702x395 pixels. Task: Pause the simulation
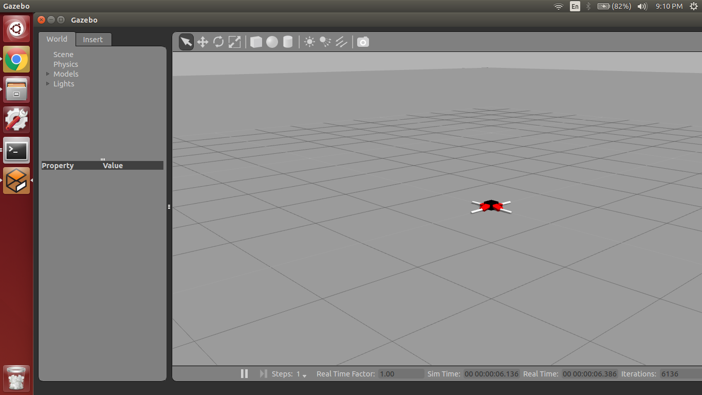click(x=245, y=374)
